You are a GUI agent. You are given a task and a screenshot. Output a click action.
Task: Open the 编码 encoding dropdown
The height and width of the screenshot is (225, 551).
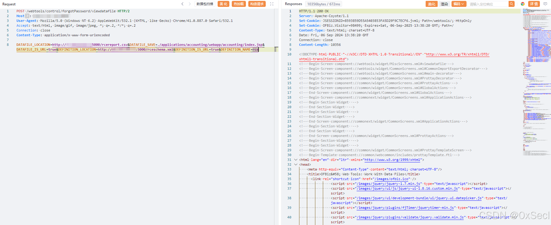click(459, 4)
